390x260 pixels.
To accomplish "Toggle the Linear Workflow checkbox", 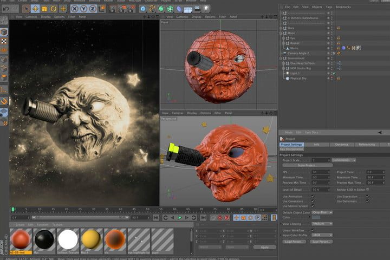I will (313, 230).
